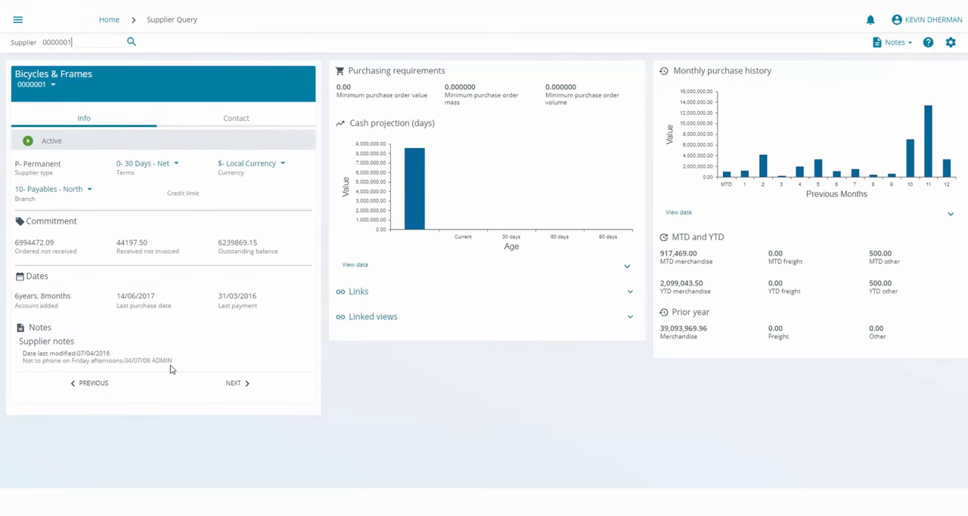Switch to the Contact tab

(236, 118)
